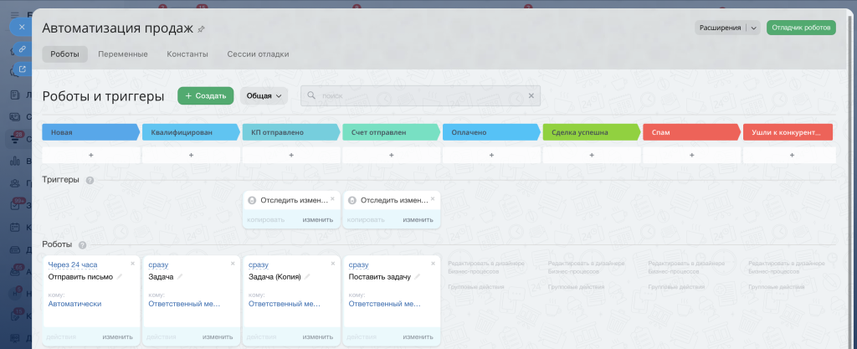Change the Через 24 часа delay setting
The image size is (857, 349).
[73, 265]
